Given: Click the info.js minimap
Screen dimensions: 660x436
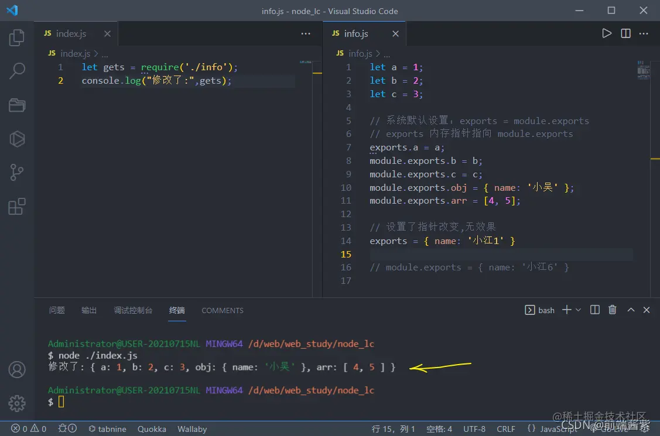Looking at the screenshot, I should click(x=643, y=70).
